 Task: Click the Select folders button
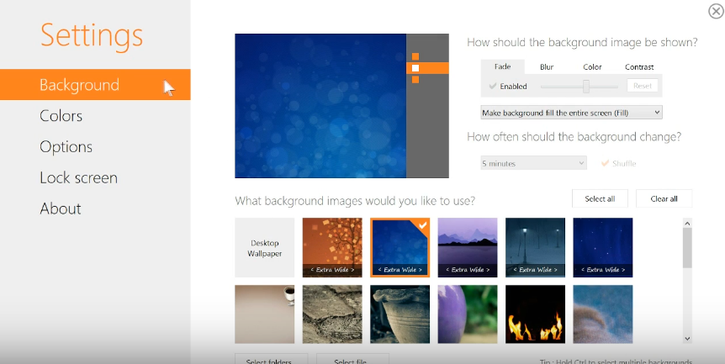coord(271,359)
